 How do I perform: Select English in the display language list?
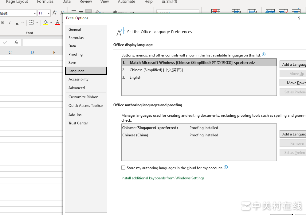coord(135,77)
